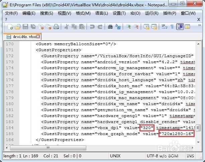205x162 pixels.
Task: Click the name="vbox_dpi" attribute text
Action: [x=101, y=128]
